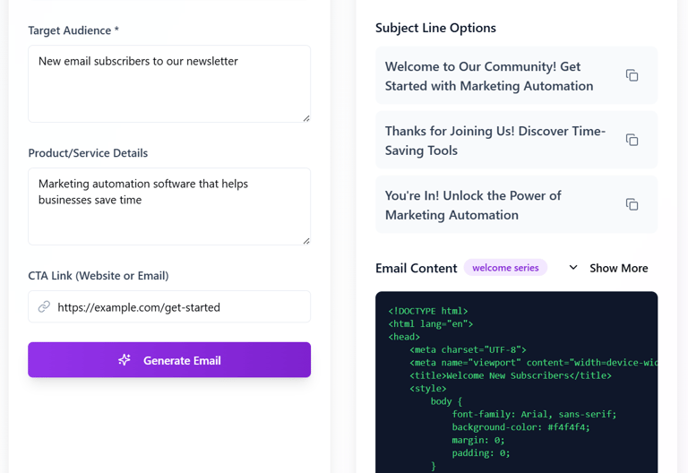Screen dimensions: 688x473
Task: Click the 'Target Audience *' label
Action: coord(73,30)
